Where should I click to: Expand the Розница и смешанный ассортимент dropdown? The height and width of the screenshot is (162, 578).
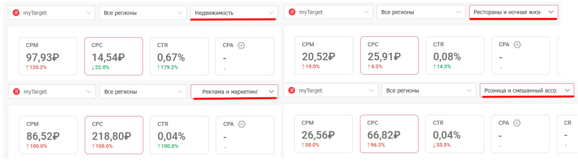[x=527, y=90]
